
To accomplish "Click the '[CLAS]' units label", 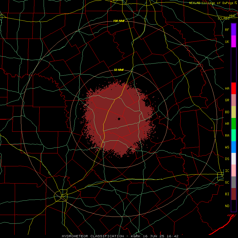I will click(223, 18).
